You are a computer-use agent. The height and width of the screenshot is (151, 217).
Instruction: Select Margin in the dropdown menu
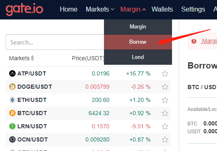(138, 27)
